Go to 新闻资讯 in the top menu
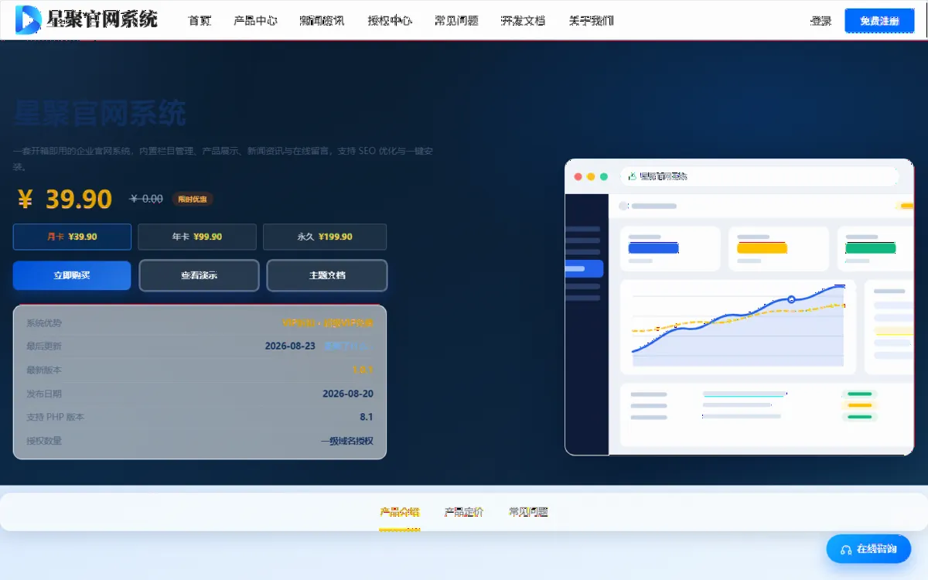Viewport: 928px width, 580px height. tap(322, 21)
